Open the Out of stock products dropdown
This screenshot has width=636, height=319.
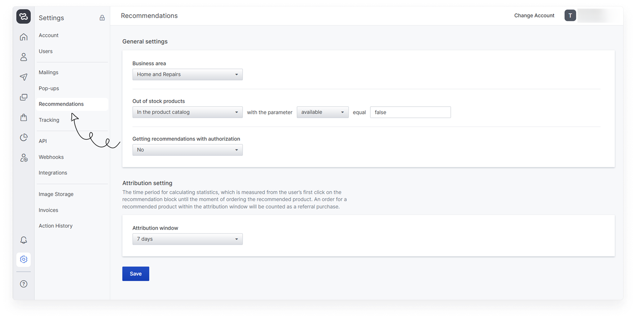[x=187, y=112]
